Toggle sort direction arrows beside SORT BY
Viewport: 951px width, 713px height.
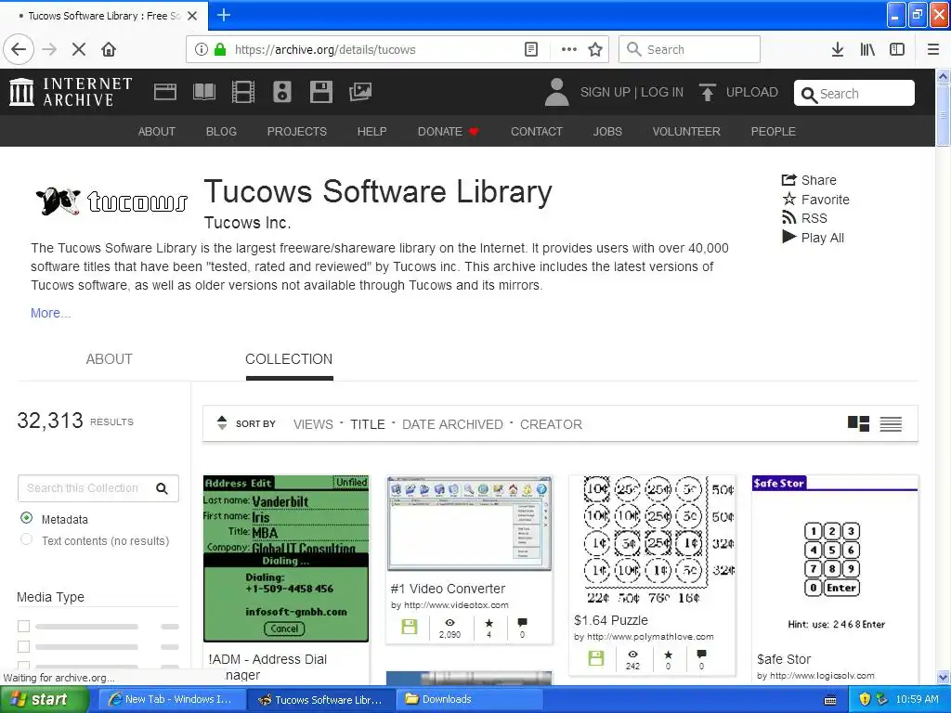pos(222,423)
